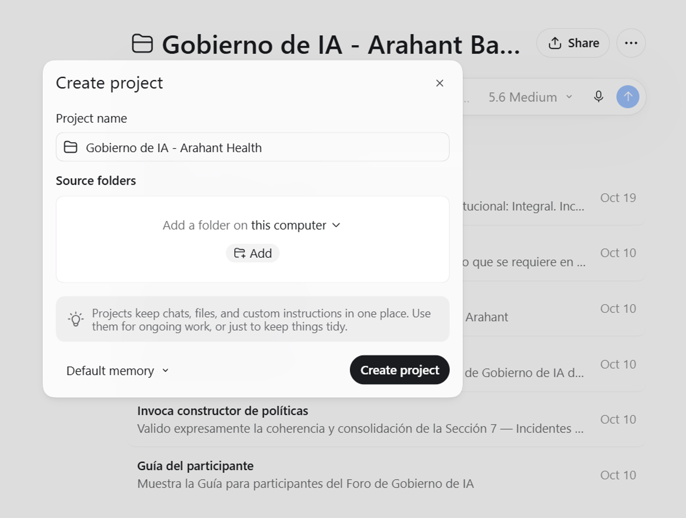Click the 'Create project' dialog heading
Screen dimensions: 686x518
(x=109, y=83)
